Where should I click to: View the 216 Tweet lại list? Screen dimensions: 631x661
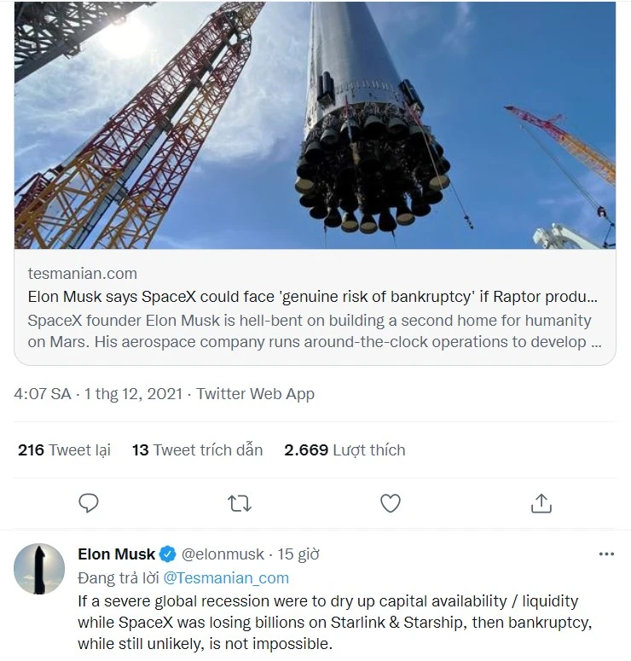[64, 449]
